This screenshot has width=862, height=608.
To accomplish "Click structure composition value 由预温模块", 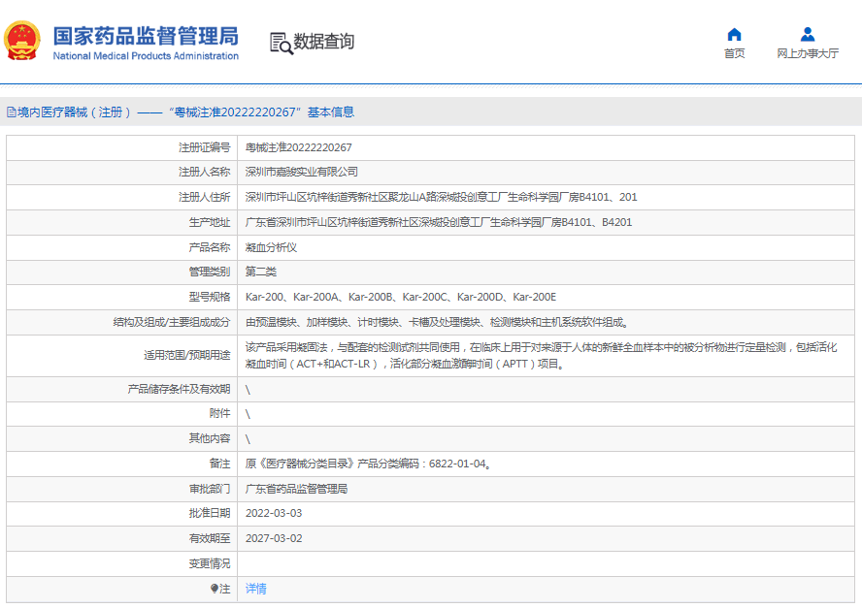I will pyautogui.click(x=437, y=322).
